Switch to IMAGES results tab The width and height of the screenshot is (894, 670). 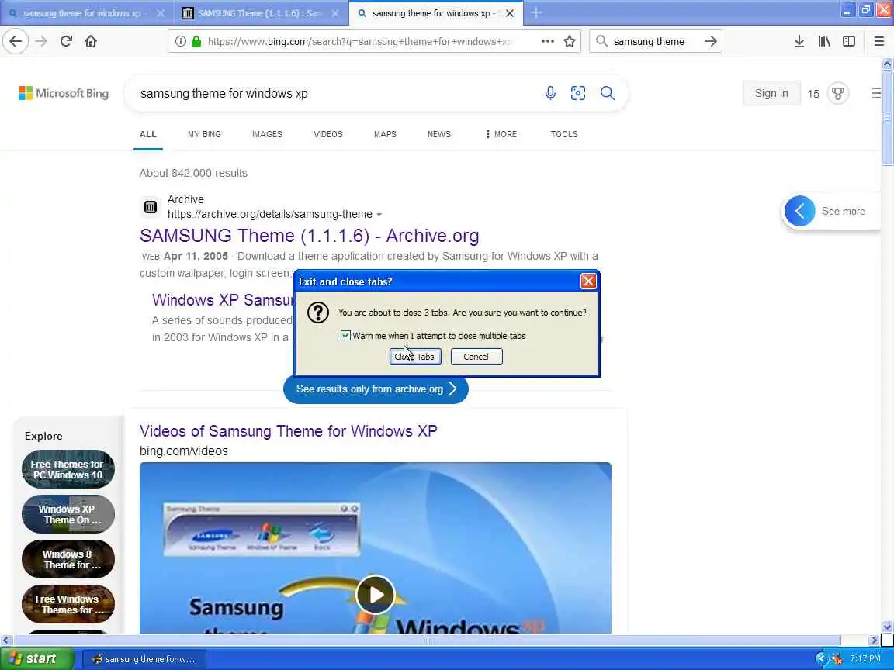[x=267, y=134]
